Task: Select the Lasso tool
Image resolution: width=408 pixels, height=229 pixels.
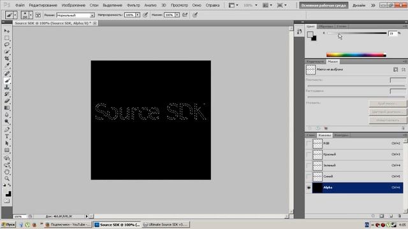Action: pyautogui.click(x=7, y=45)
